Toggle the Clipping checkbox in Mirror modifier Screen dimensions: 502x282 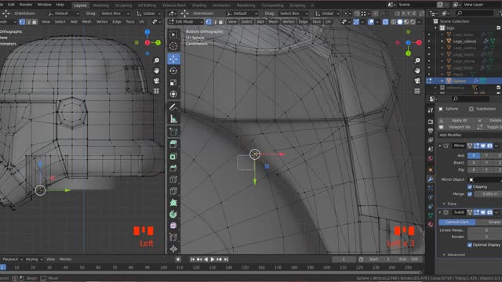(470, 186)
